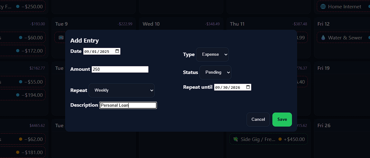Screen dimensions: 370x158
Task: Click the Wed 10 day header
Action: tap(151, 24)
